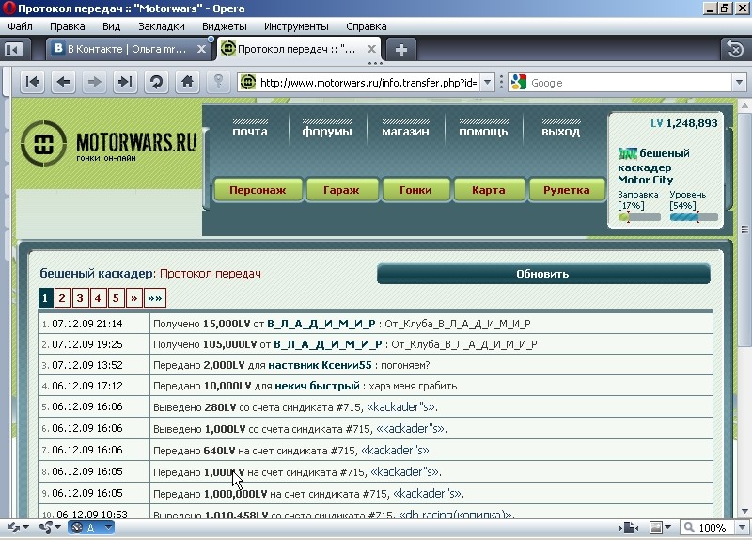752x540 pixels.
Task: Open the Виджеты menu
Action: tap(225, 26)
